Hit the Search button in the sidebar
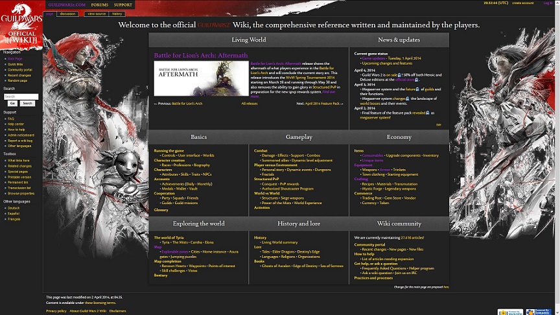 coord(27,104)
